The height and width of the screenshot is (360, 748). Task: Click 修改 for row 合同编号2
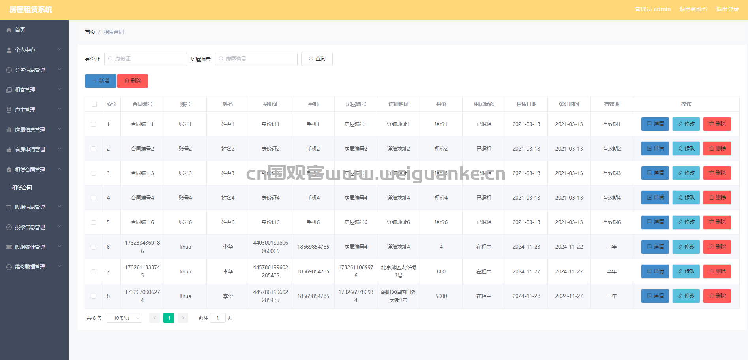coord(686,149)
